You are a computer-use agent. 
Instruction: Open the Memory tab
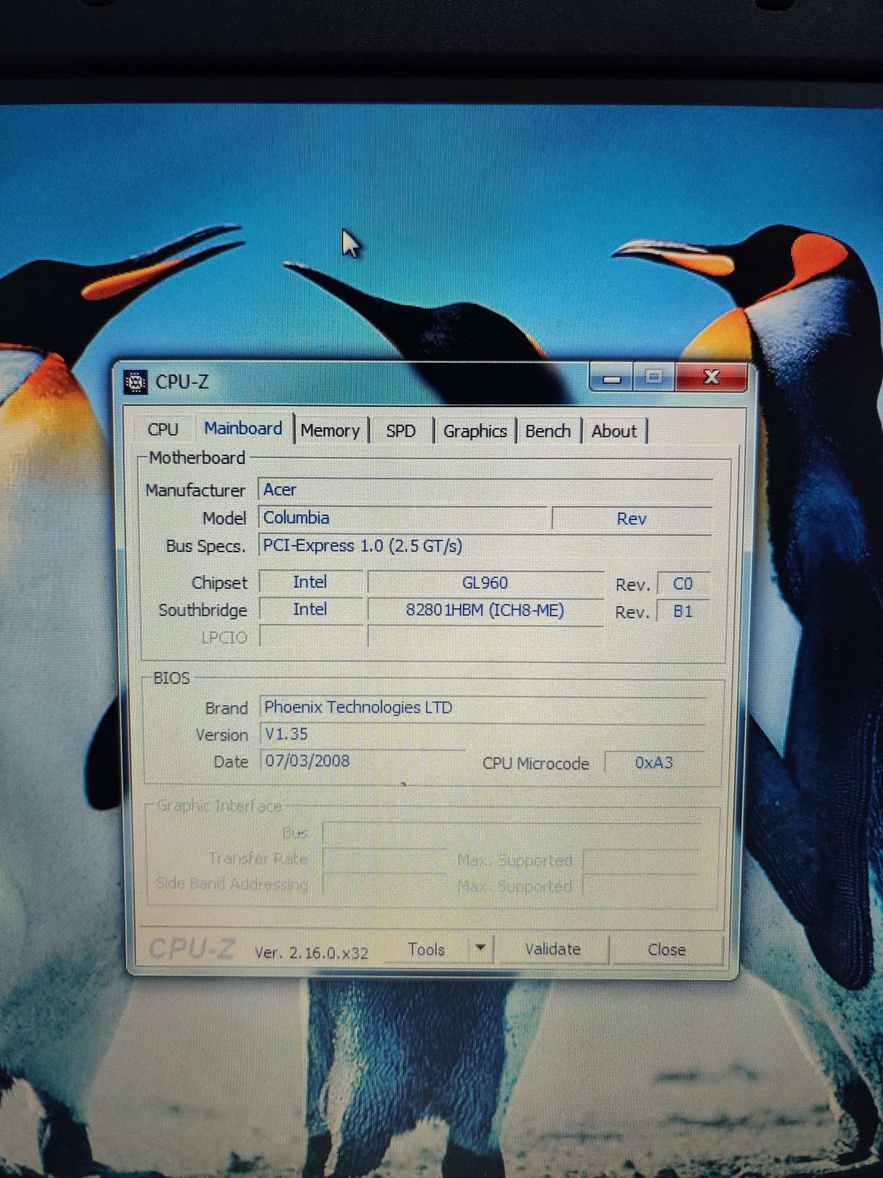coord(330,431)
